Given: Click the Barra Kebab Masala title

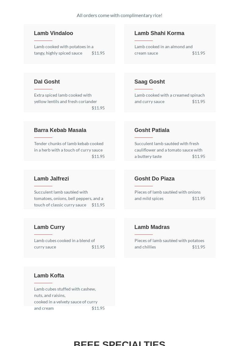Looking at the screenshot, I should pyautogui.click(x=60, y=130).
